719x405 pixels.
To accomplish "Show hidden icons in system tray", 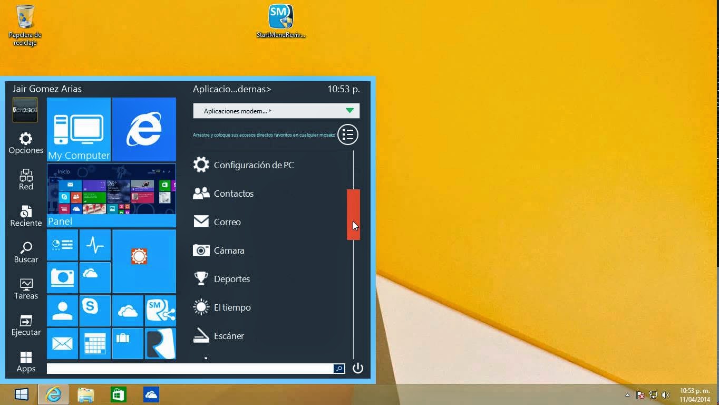I will (x=627, y=395).
